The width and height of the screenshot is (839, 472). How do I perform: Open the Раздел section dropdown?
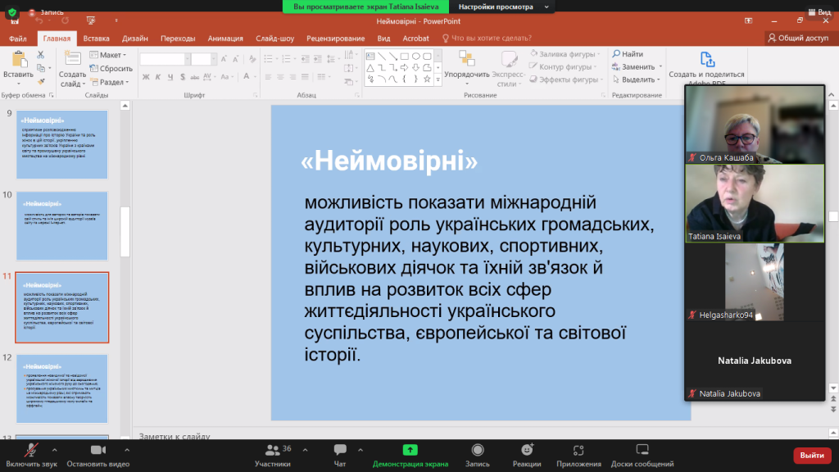[110, 82]
